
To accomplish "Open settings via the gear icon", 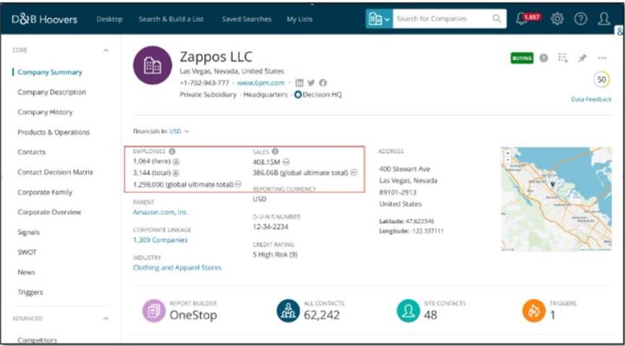I will point(557,18).
